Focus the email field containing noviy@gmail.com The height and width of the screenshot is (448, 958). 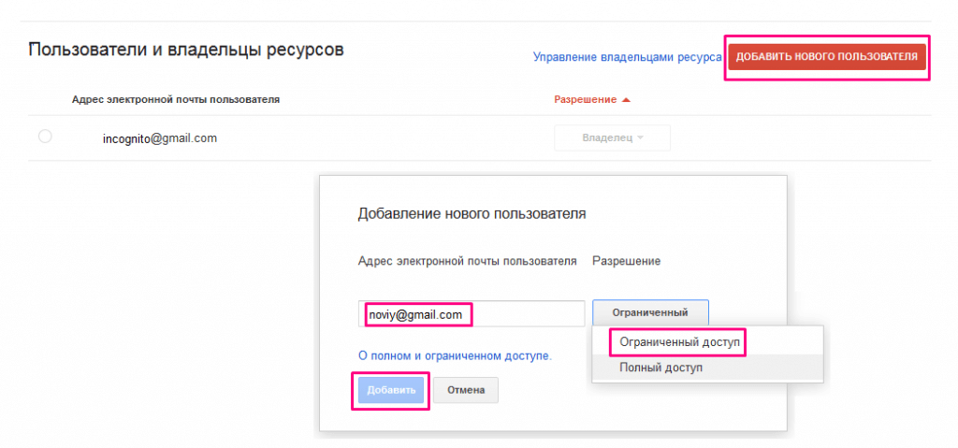tap(472, 314)
